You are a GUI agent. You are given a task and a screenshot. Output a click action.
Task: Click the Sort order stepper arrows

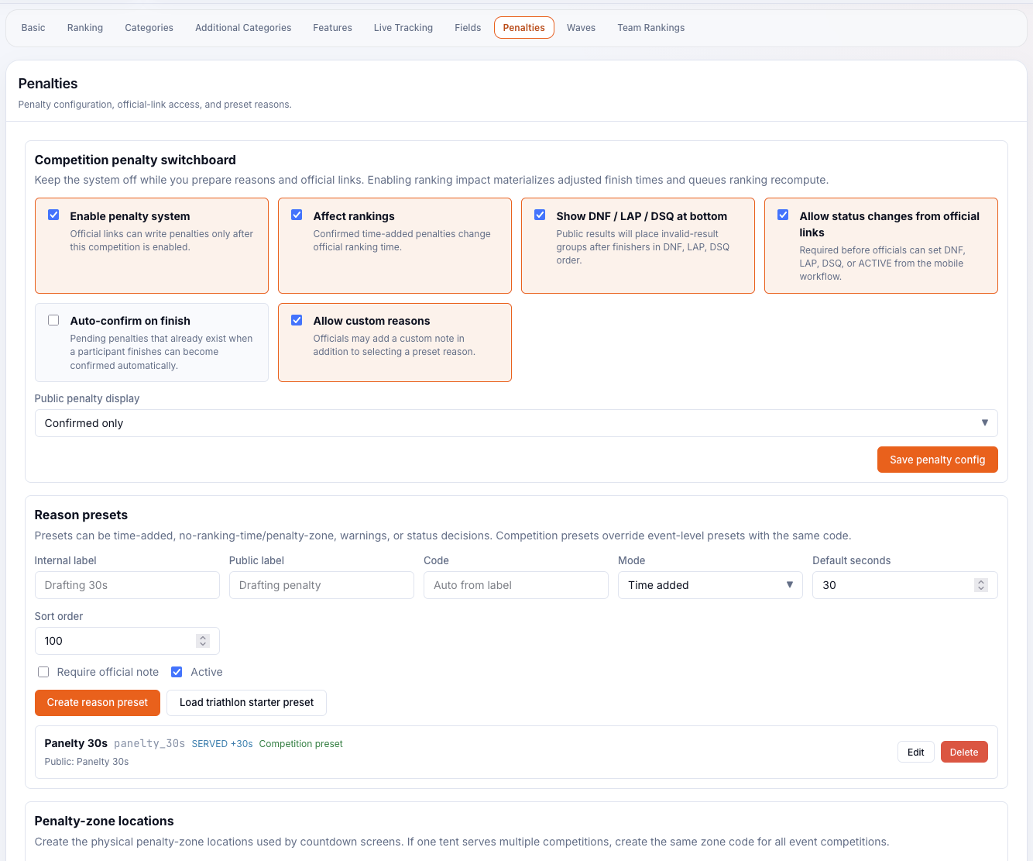click(203, 641)
